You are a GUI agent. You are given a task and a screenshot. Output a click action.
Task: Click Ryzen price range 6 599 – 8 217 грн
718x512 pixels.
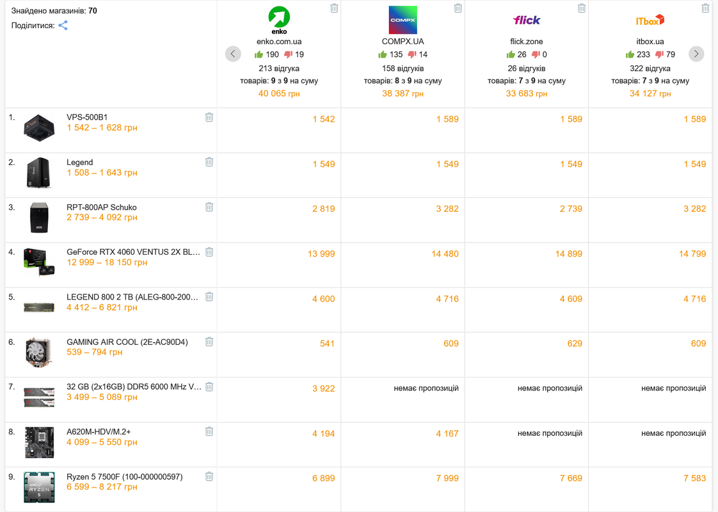[102, 487]
